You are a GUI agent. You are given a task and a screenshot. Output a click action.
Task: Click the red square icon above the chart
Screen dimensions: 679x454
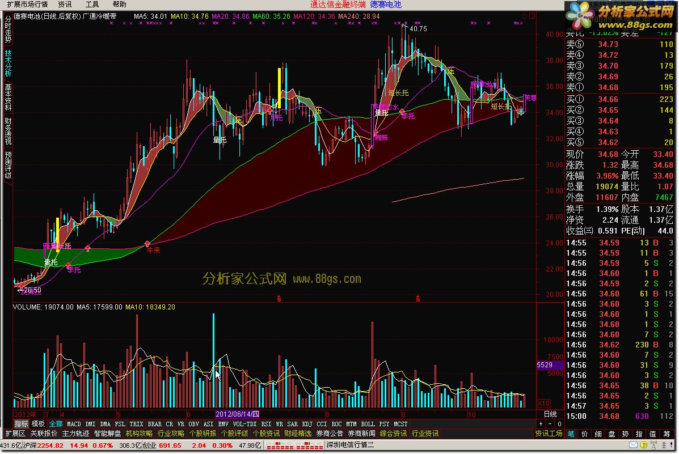point(532,16)
